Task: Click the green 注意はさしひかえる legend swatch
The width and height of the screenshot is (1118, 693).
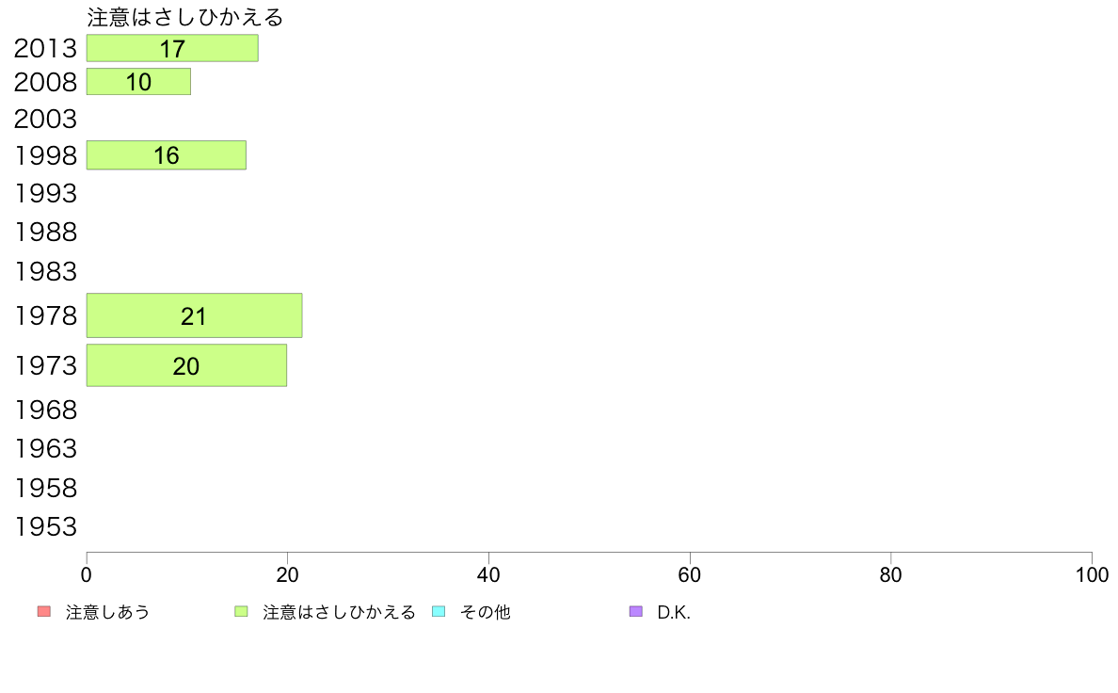Action: (x=241, y=612)
